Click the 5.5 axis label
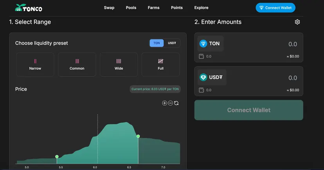The image size is (324, 170). pyautogui.click(x=61, y=167)
